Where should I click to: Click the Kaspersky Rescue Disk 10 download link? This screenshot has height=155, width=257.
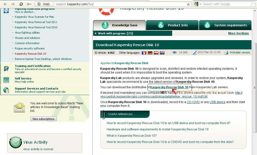(169, 87)
